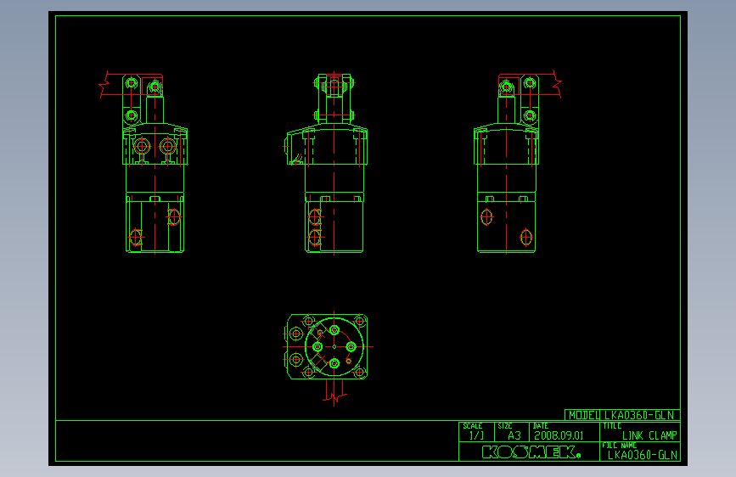The height and width of the screenshot is (477, 736).
Task: Select the bottom plan view of clamp
Action: click(329, 357)
